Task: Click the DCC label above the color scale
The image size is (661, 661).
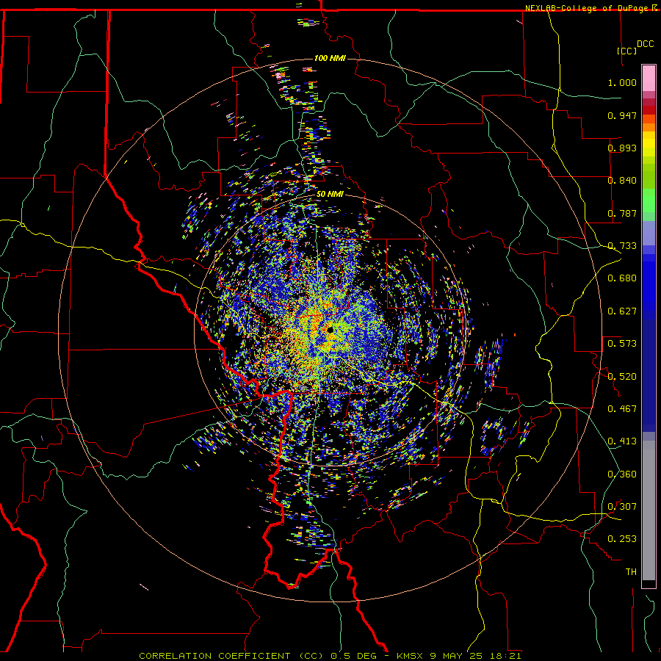Action: click(645, 44)
